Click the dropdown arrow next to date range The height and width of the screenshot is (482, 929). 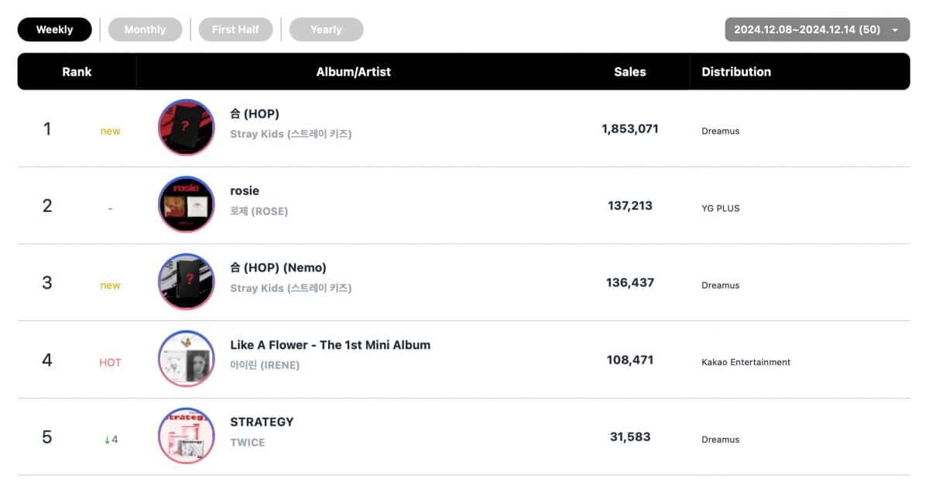click(x=895, y=30)
